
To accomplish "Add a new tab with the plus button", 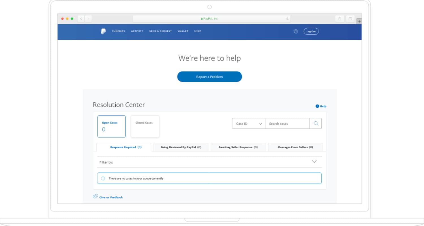I will click(359, 21).
